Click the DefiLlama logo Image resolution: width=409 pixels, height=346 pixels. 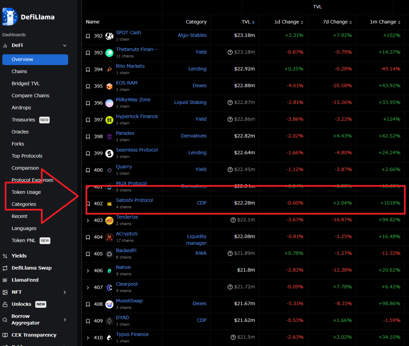pyautogui.click(x=28, y=17)
